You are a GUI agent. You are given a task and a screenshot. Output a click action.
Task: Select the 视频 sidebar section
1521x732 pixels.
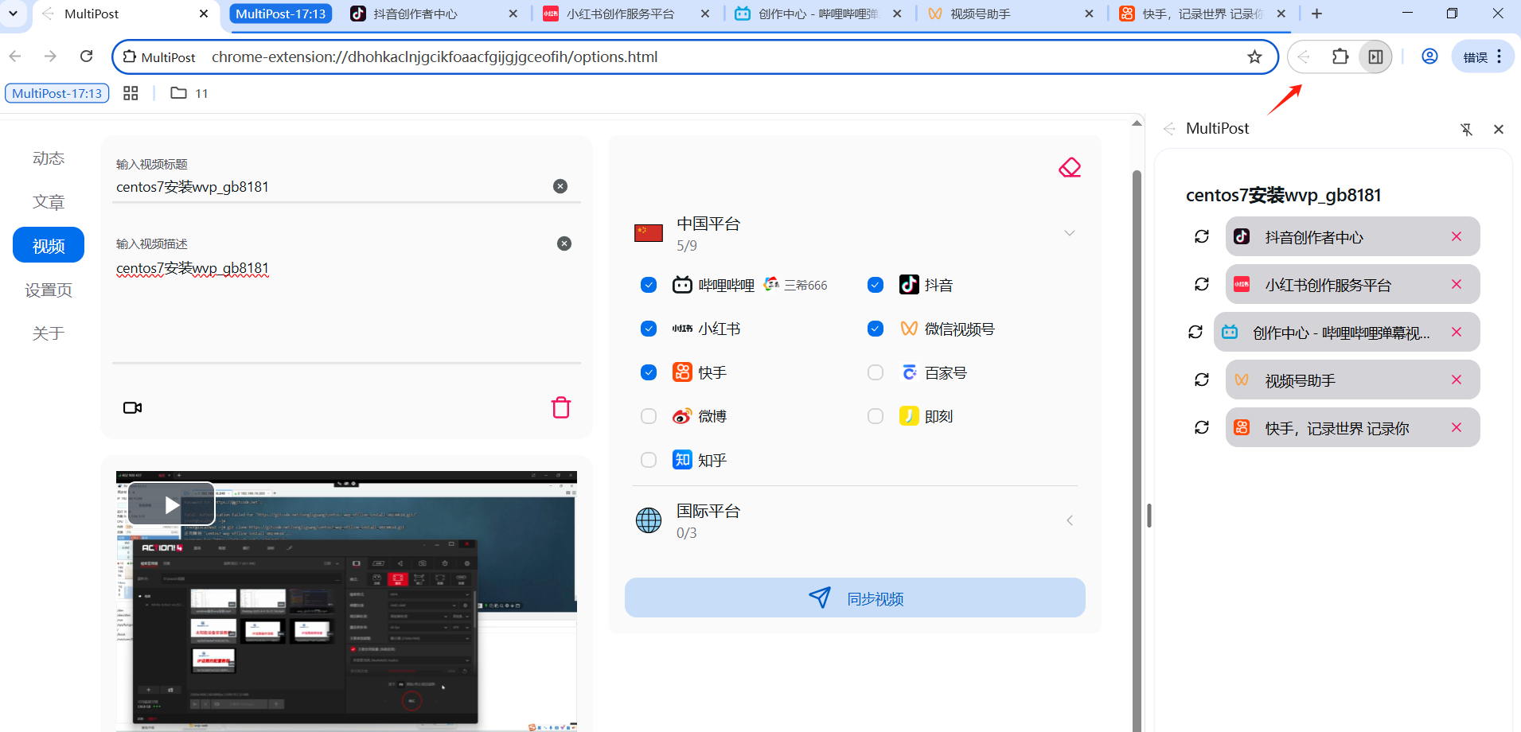click(49, 245)
